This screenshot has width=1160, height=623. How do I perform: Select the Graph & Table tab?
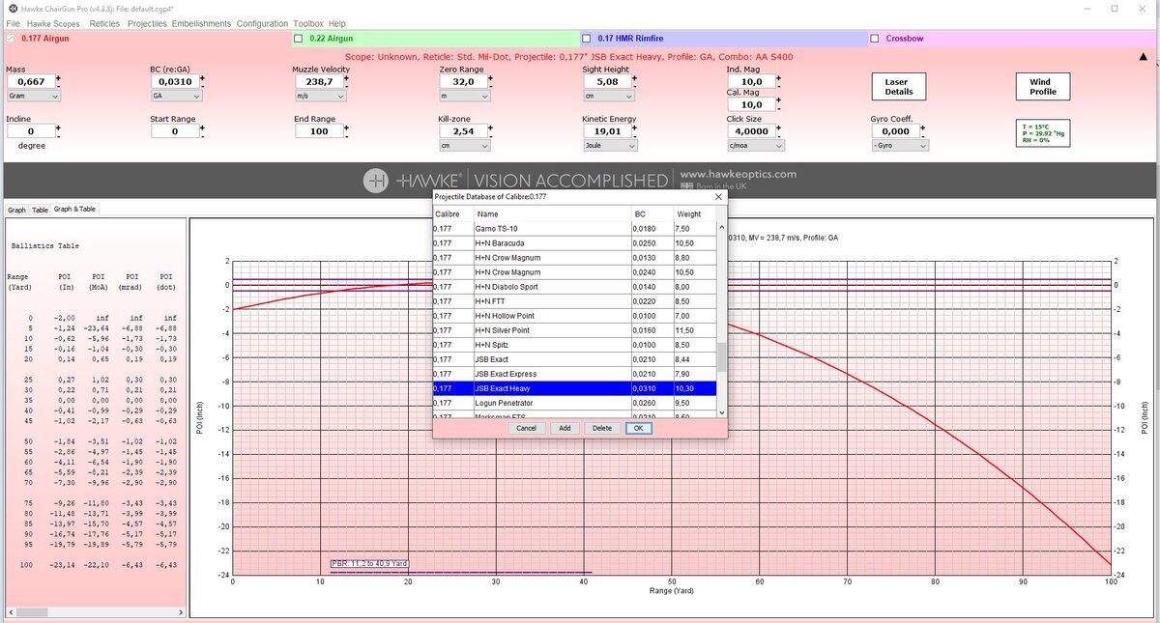[74, 209]
